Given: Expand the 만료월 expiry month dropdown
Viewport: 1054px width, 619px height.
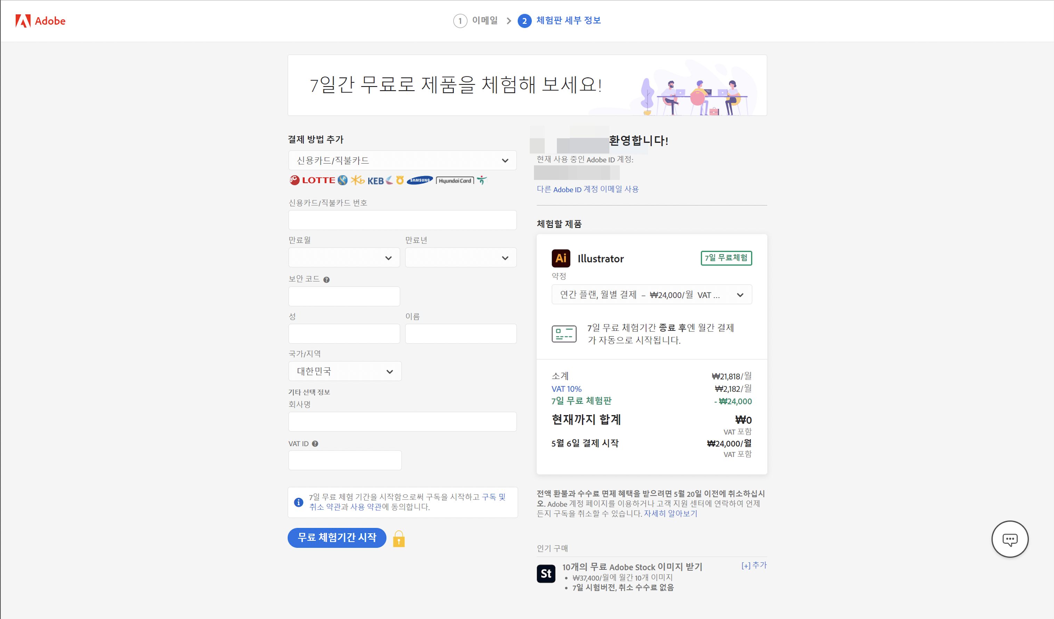Looking at the screenshot, I should point(344,258).
